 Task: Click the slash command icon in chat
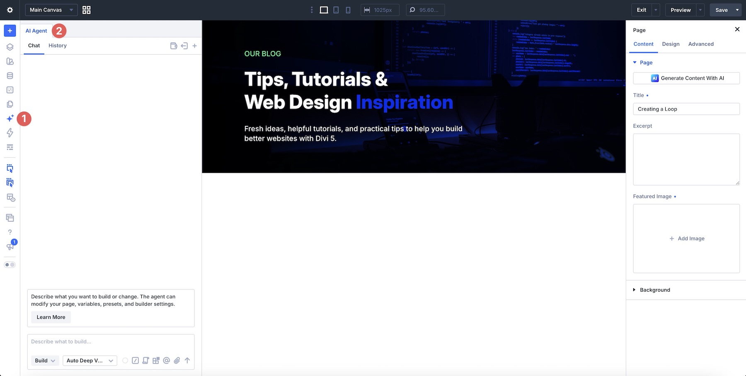[x=135, y=361]
